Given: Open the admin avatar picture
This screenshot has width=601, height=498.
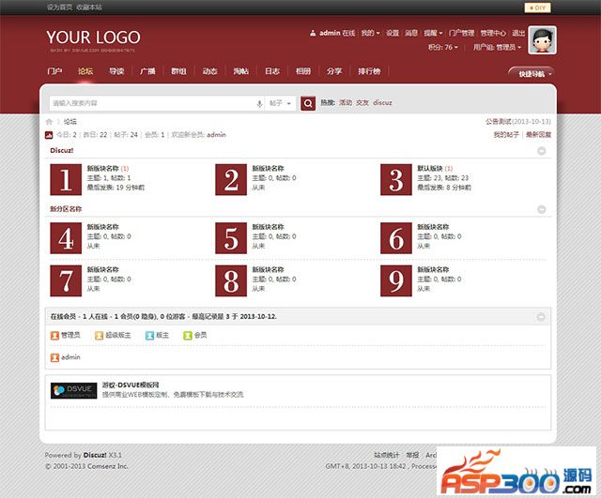Looking at the screenshot, I should [x=542, y=40].
